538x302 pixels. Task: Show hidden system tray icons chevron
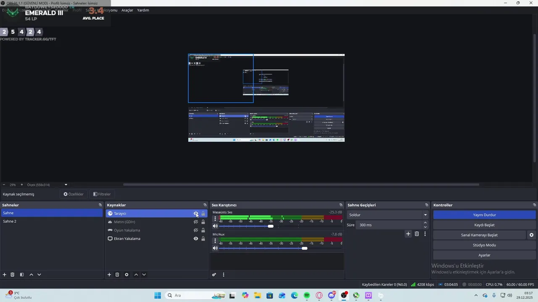click(x=476, y=295)
